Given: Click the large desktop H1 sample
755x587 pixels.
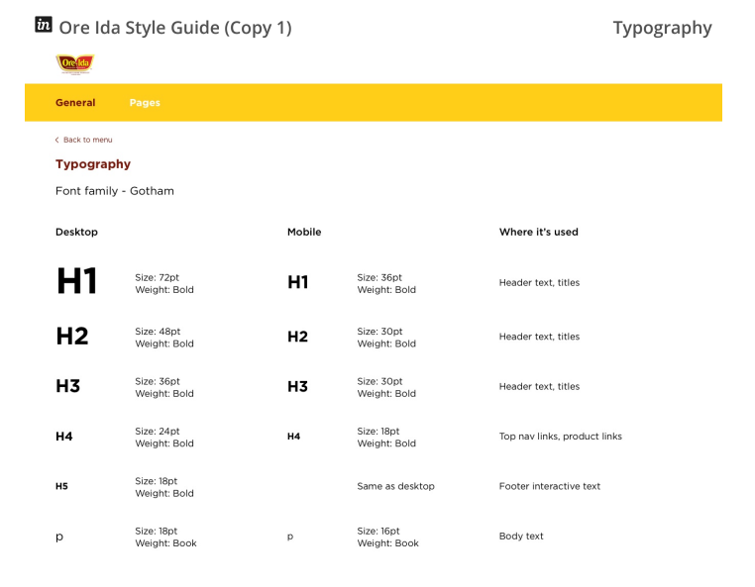Looking at the screenshot, I should (77, 281).
